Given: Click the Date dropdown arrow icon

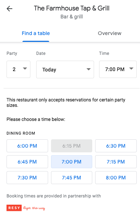Looking at the screenshot, I should point(89,69).
